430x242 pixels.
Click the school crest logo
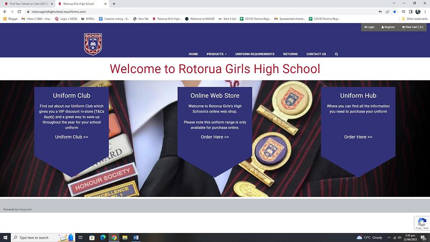click(x=93, y=44)
